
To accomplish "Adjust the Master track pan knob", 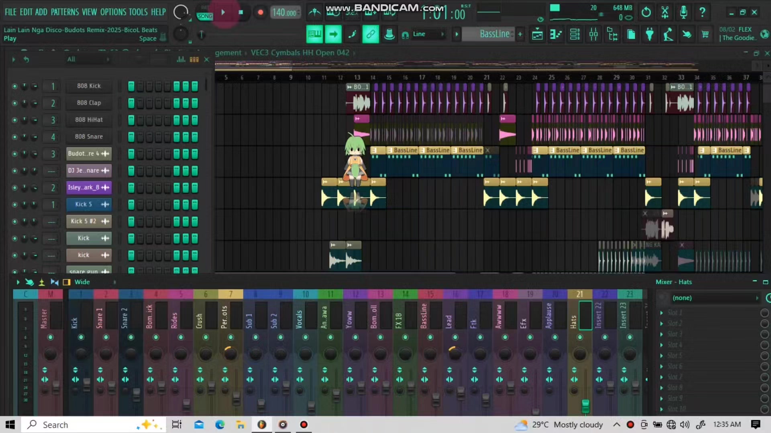I will tap(50, 354).
